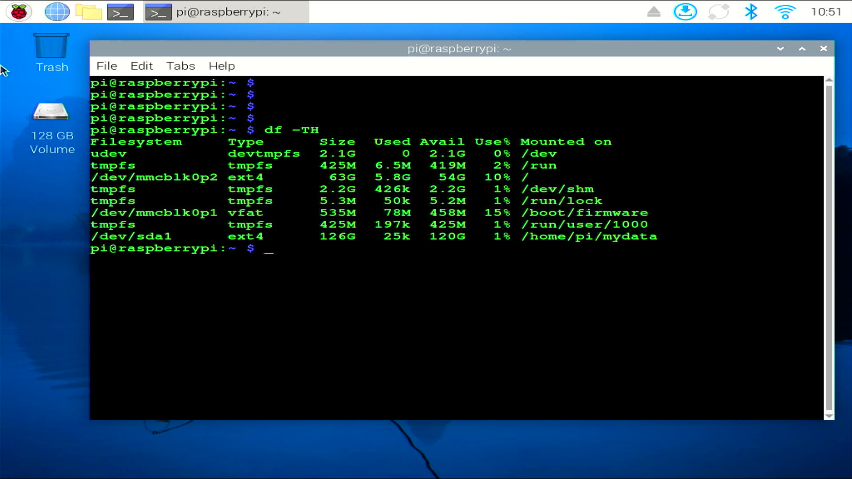Open the Tabs menu in terminal
This screenshot has height=479, width=852.
(x=181, y=66)
